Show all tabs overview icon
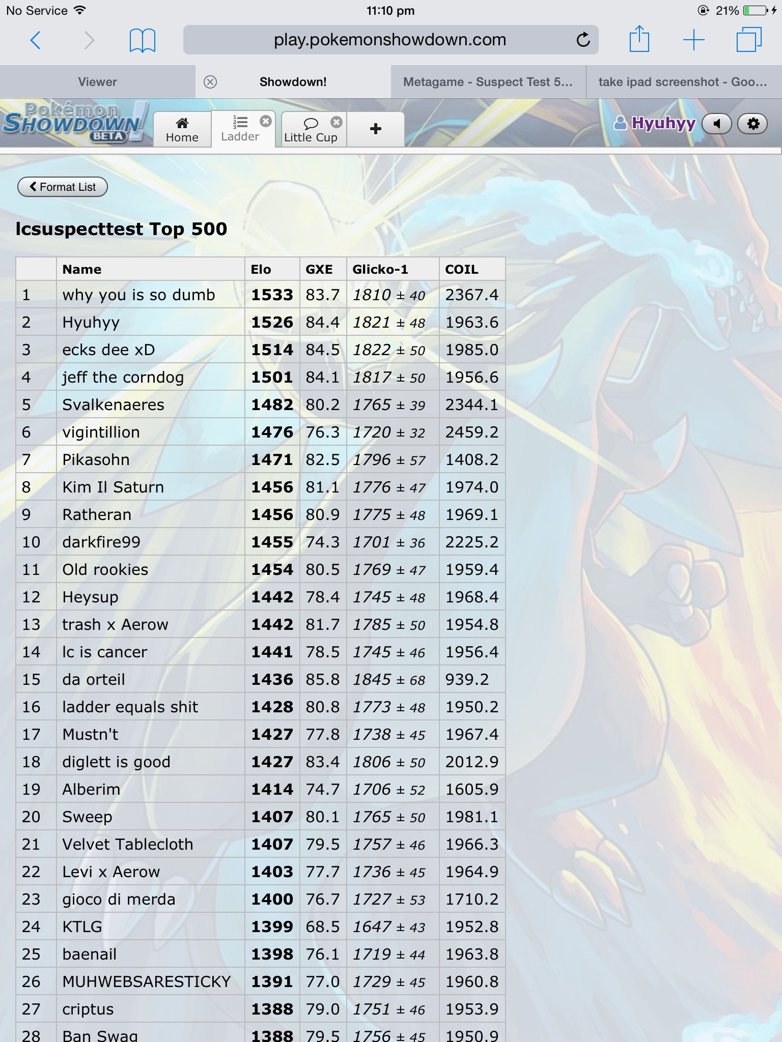 [749, 40]
